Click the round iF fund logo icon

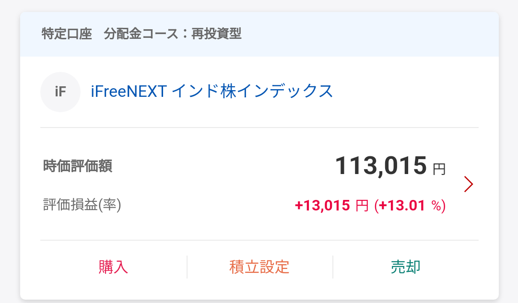(x=60, y=92)
